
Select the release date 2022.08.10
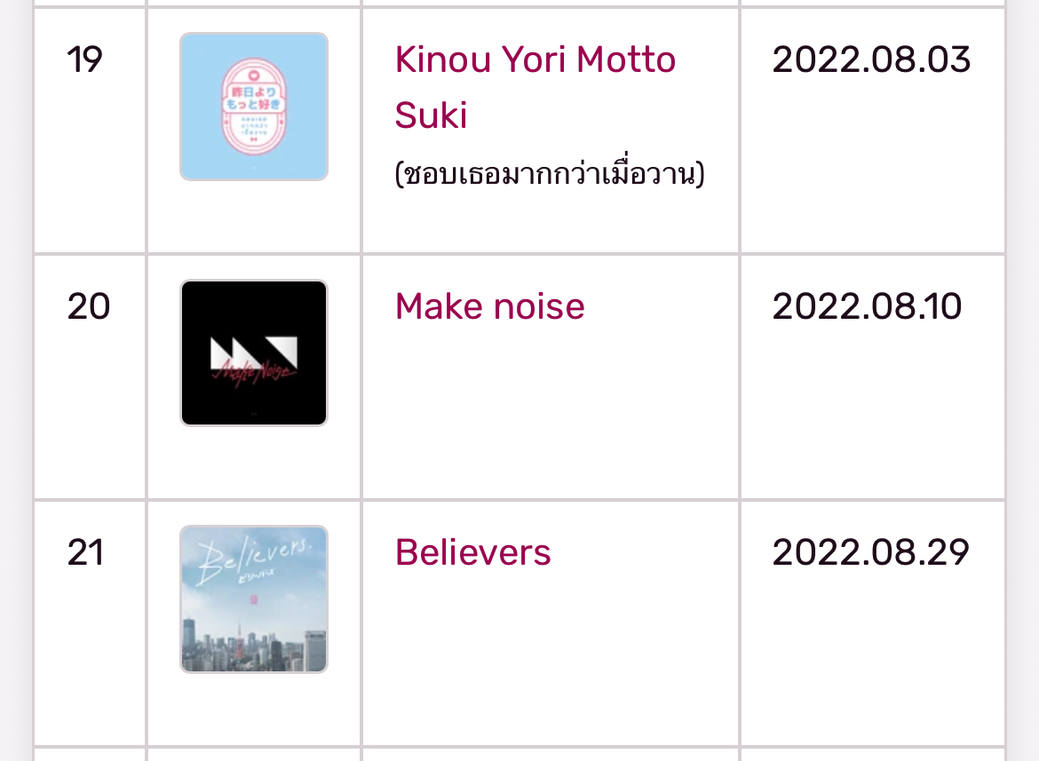point(867,306)
